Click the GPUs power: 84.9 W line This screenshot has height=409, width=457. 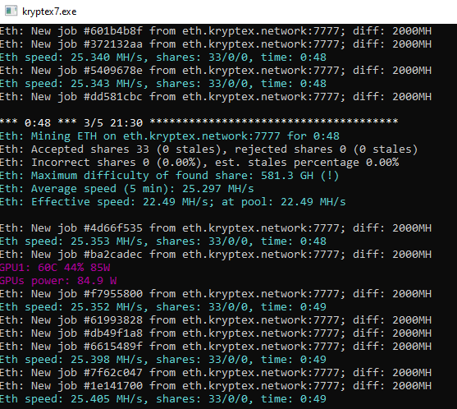pos(58,280)
